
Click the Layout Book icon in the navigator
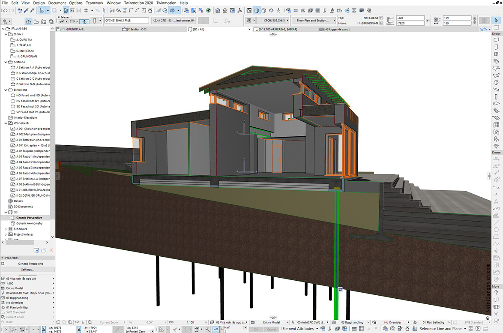[43, 21]
